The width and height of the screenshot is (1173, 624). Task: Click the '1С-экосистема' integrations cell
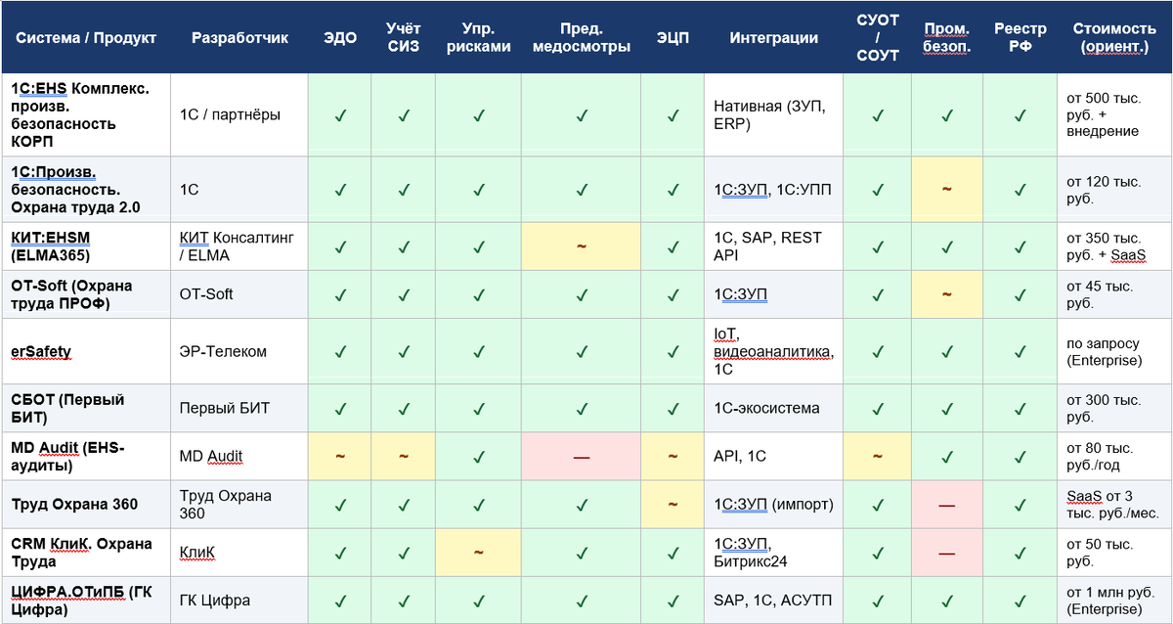[x=773, y=408]
